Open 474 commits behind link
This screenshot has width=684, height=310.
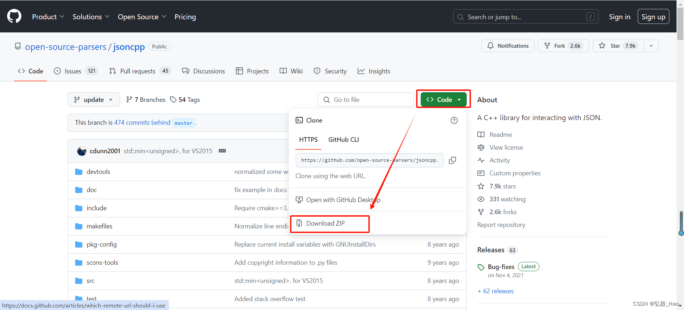click(x=142, y=123)
